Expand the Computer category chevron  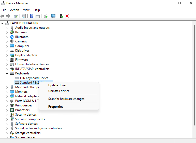click(7, 46)
